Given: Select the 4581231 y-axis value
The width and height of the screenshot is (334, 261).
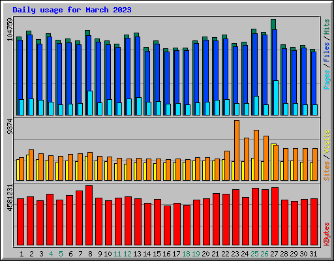Looking at the screenshot, I should (x=10, y=198).
